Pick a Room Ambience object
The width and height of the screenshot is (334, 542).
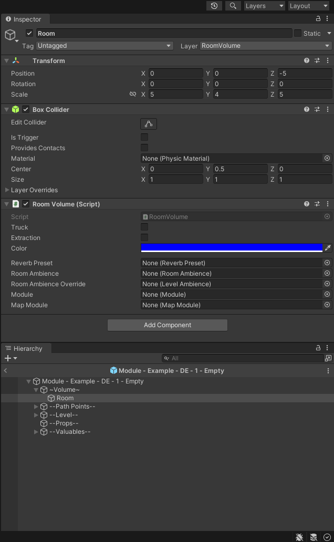[x=327, y=273]
